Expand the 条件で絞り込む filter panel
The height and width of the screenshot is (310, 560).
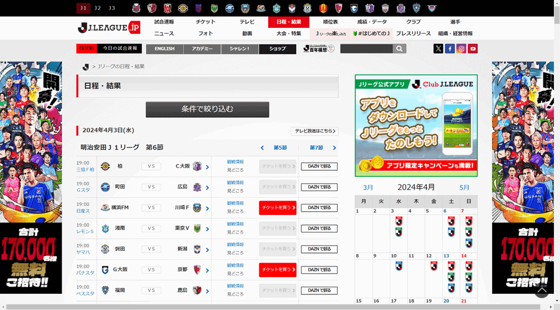point(207,109)
